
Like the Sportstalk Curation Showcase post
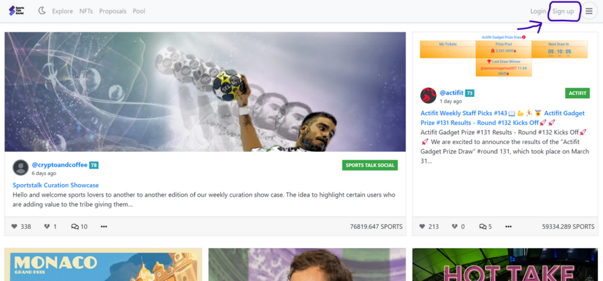(15, 226)
